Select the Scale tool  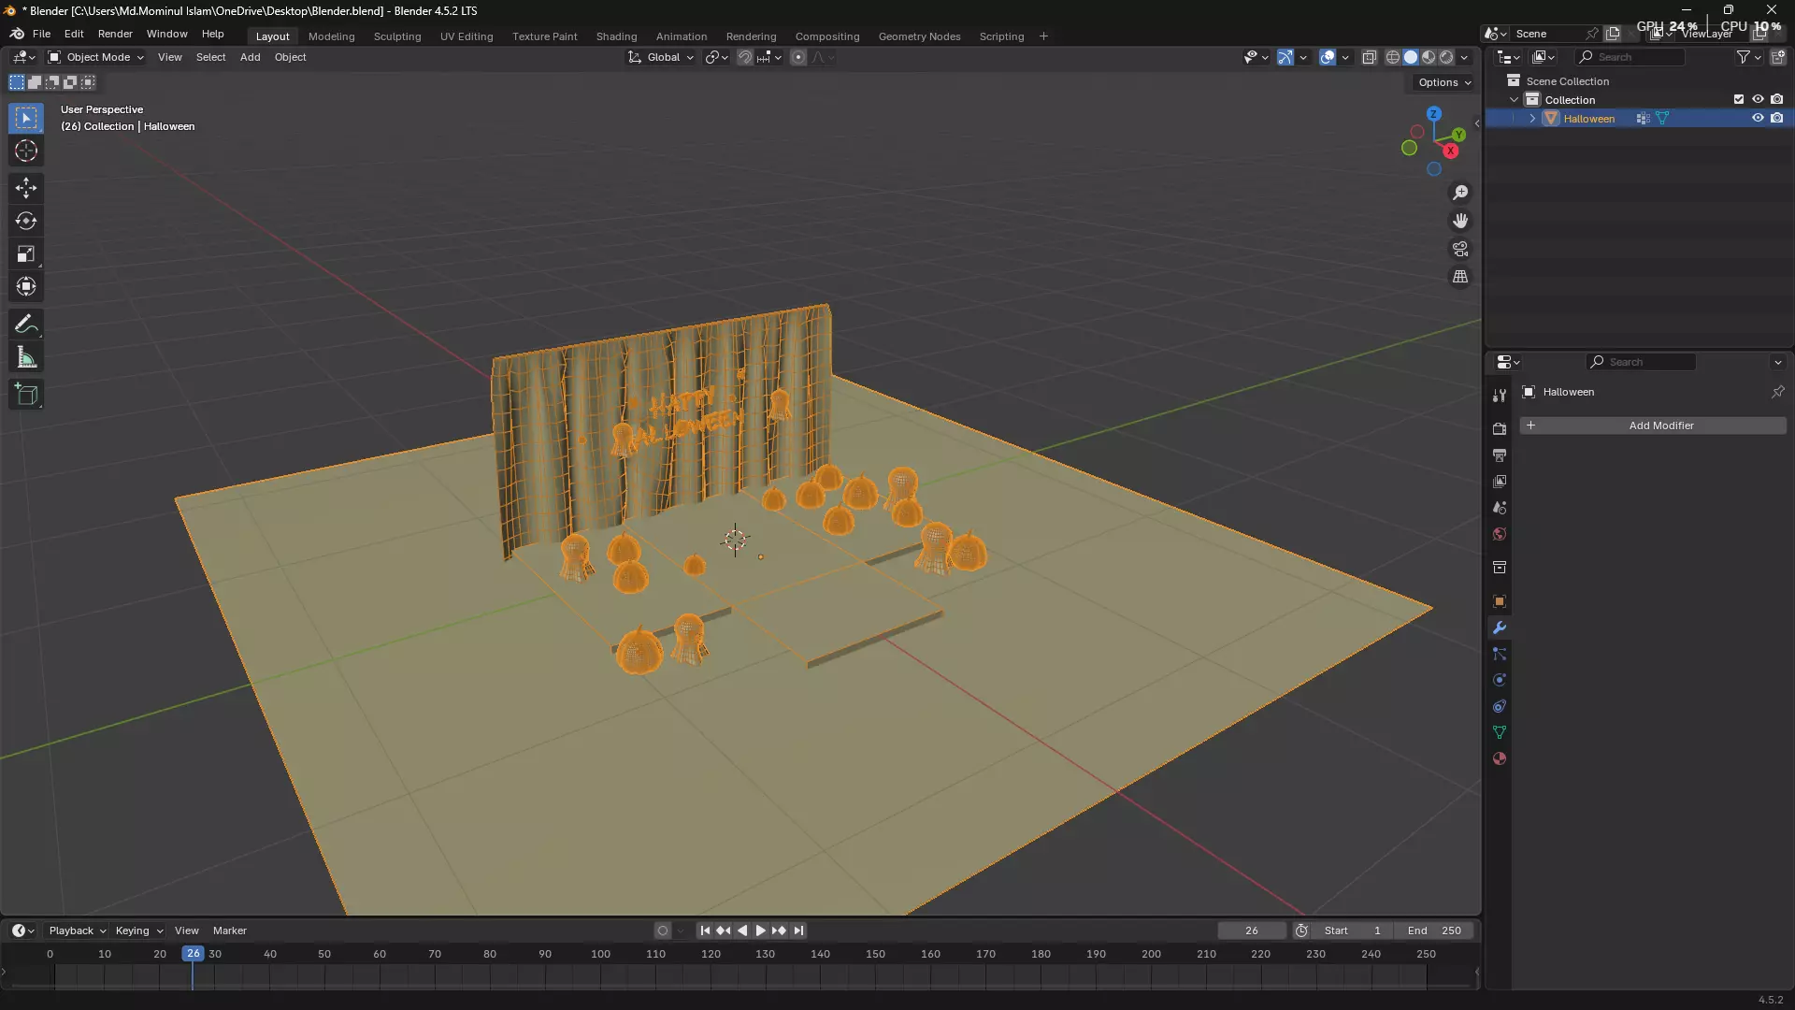pos(26,253)
